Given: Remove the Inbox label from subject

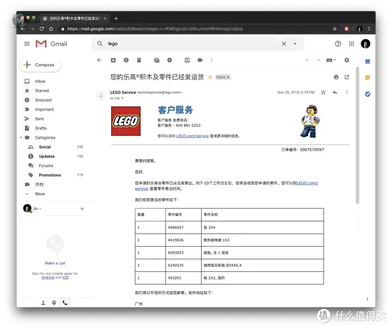Looking at the screenshot, I should coord(228,77).
